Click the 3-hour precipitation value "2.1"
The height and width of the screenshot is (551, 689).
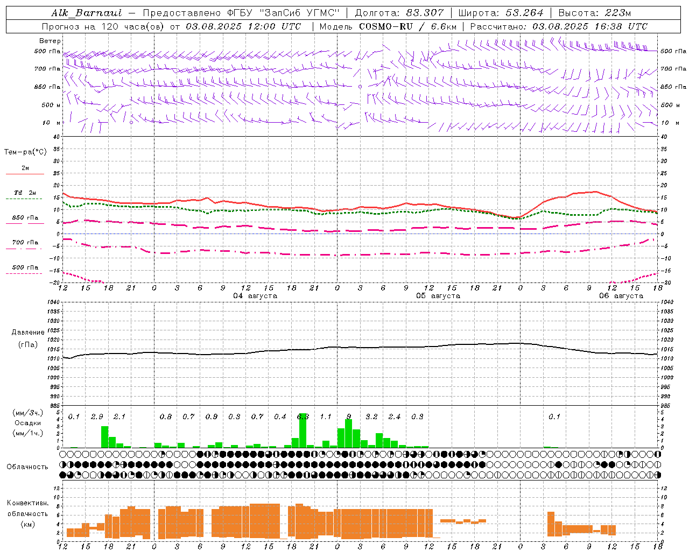(119, 416)
